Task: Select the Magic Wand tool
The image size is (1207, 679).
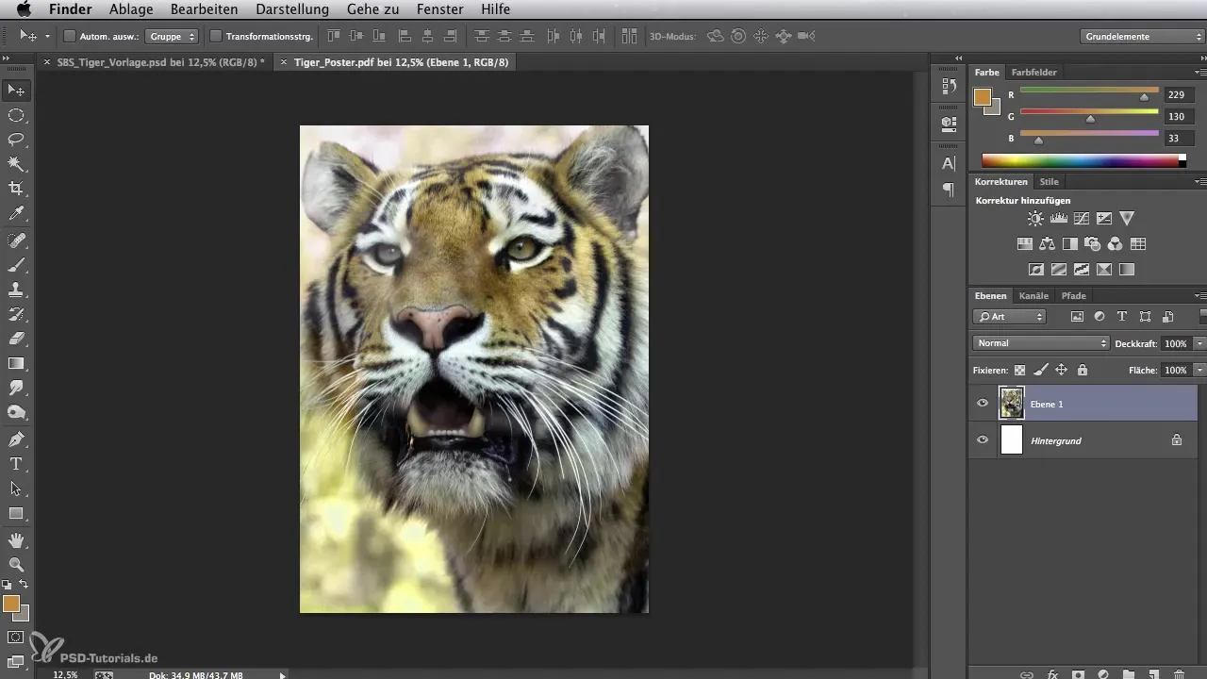Action: click(16, 164)
